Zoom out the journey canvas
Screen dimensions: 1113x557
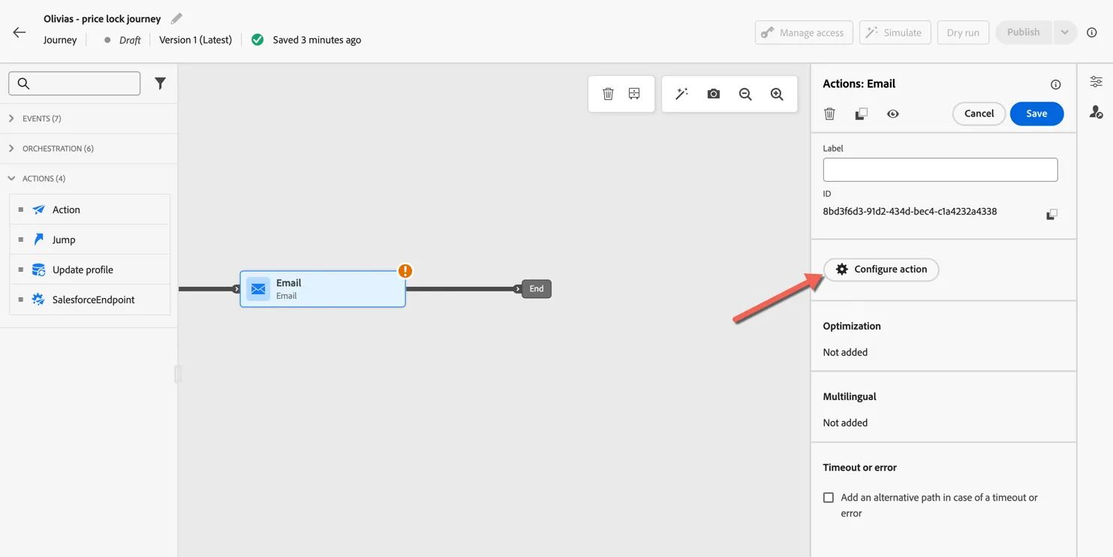click(x=745, y=94)
